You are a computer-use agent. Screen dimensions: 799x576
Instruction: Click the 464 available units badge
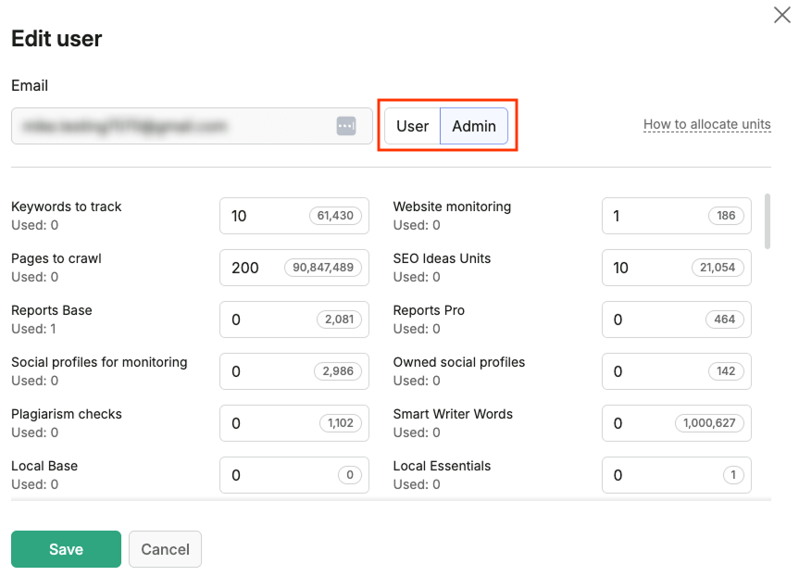pyautogui.click(x=725, y=319)
